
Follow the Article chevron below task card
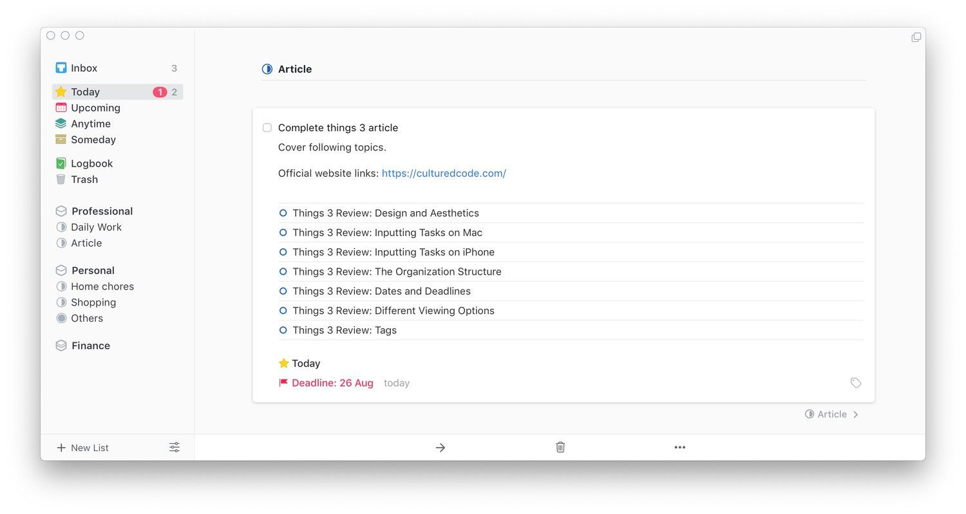tap(855, 414)
